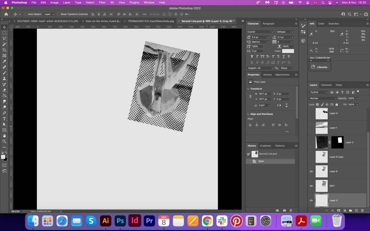Open the Normal blend mode dropdown
Viewport: 370px width, 231px height.
(x=323, y=98)
